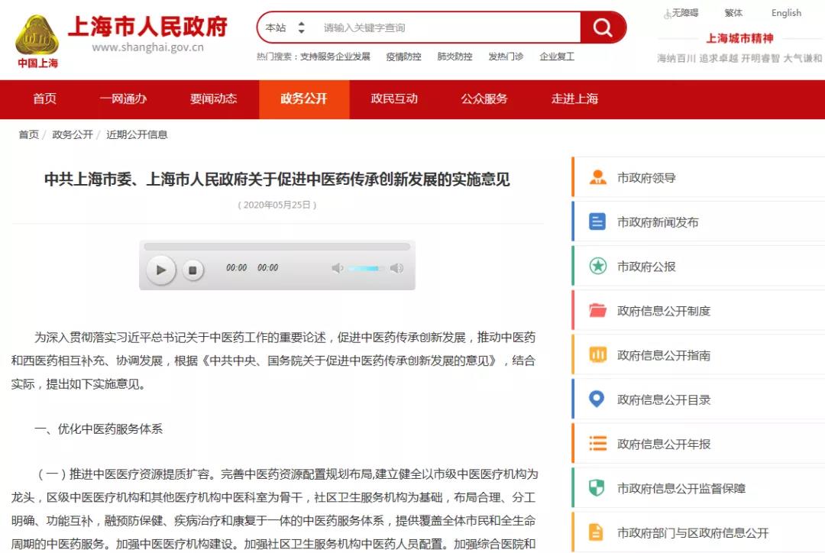Adjust the audio volume slider
Screen dimensions: 825x553
click(x=365, y=268)
